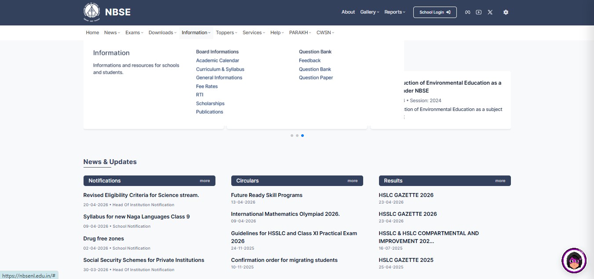Viewport: 594px width, 279px height.
Task: Select the second carousel indicator dot
Action: (297, 136)
